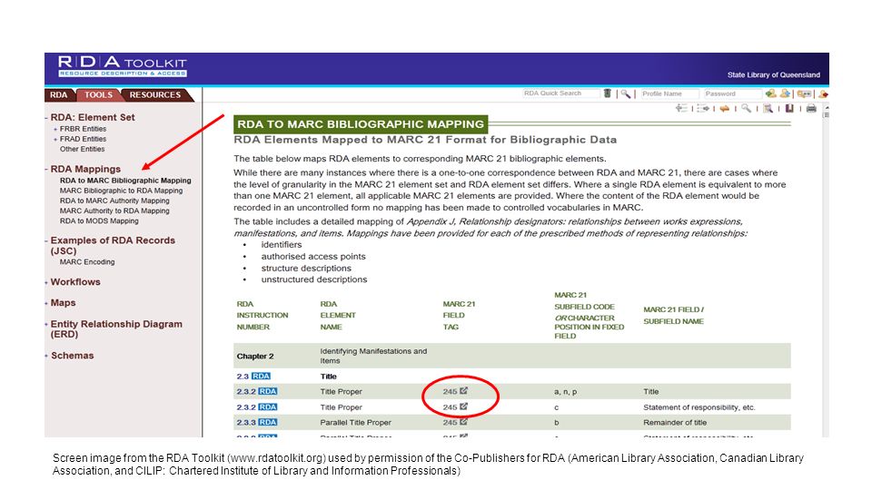Click the clear search trash-can icon
The width and height of the screenshot is (872, 490).
pos(608,93)
